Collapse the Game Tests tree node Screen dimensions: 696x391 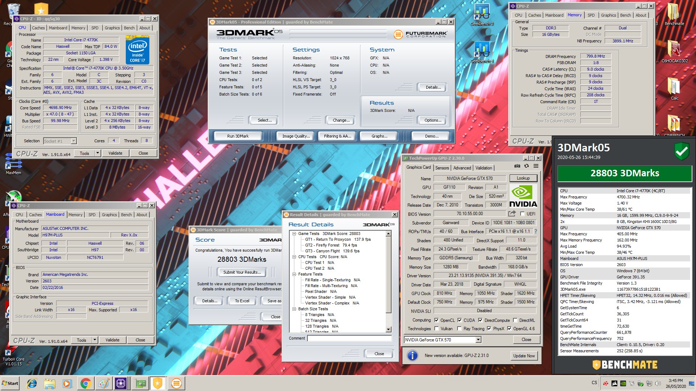coord(294,234)
